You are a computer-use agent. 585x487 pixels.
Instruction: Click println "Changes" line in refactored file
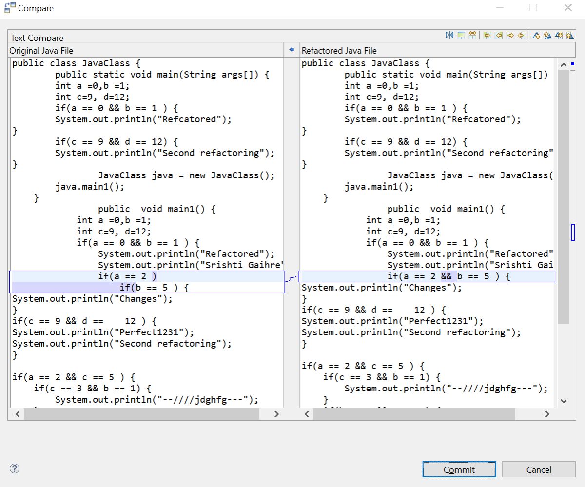(382, 288)
